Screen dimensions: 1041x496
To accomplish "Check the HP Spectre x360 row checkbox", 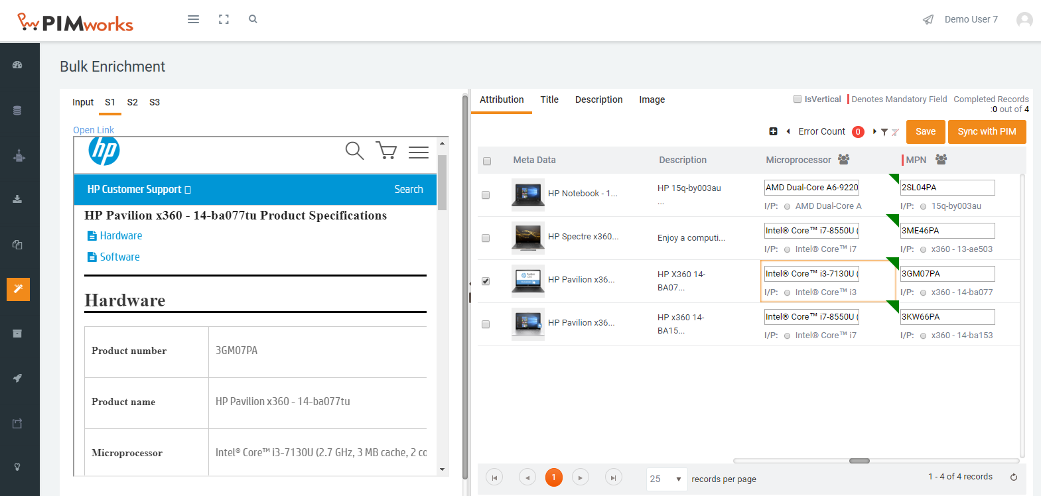I will [x=486, y=238].
